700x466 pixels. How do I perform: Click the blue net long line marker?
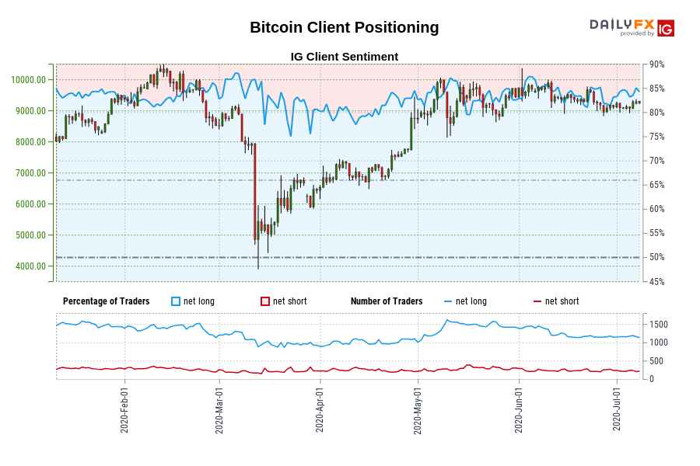(448, 302)
